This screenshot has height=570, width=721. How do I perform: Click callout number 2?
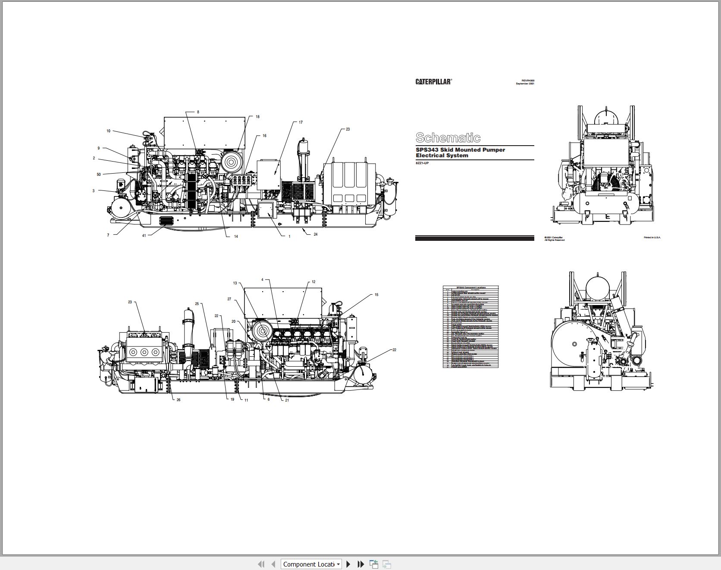(94, 158)
